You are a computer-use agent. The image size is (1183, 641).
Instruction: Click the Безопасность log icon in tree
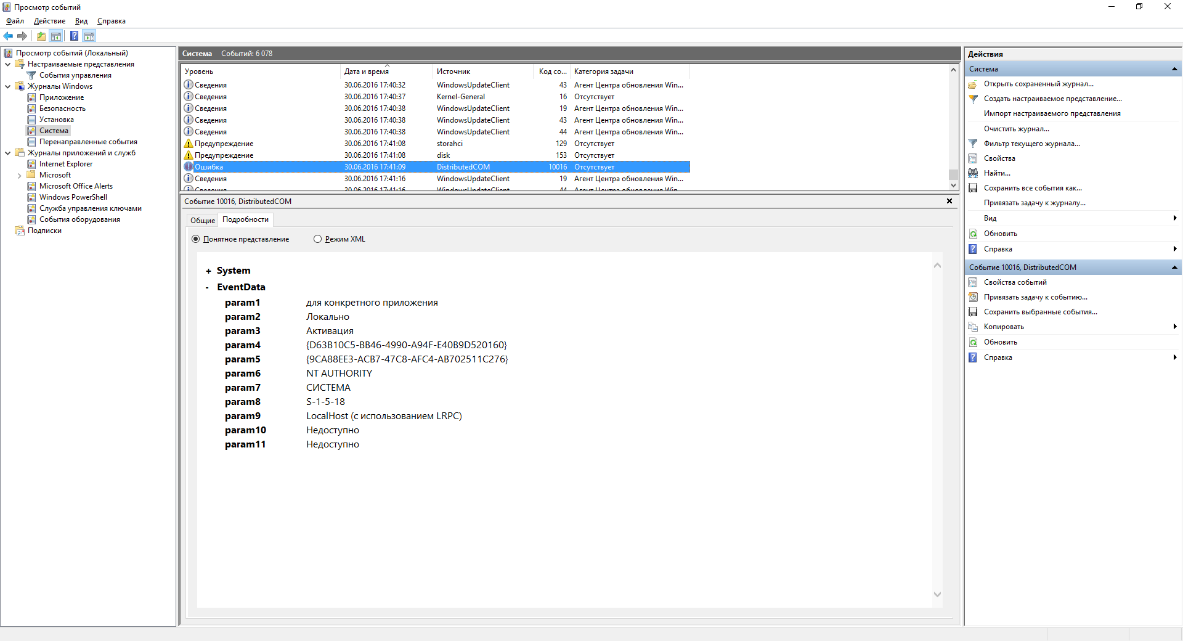(x=31, y=108)
